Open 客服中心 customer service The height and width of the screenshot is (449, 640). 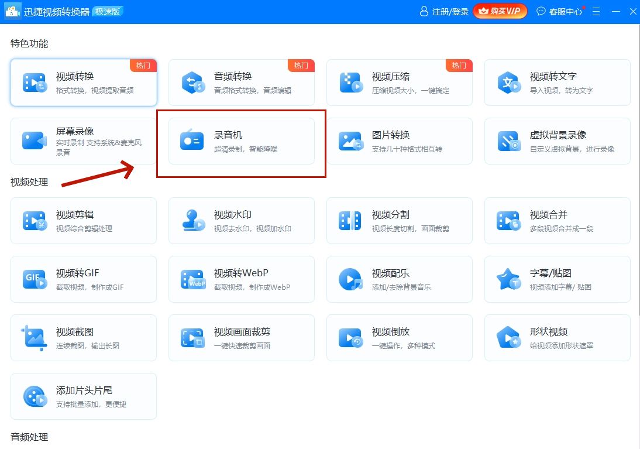(x=560, y=12)
